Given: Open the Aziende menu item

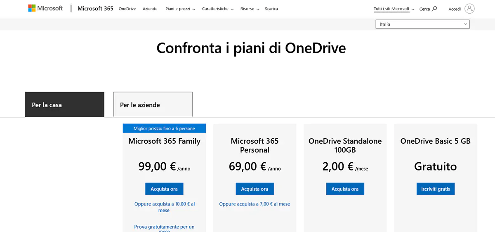Looking at the screenshot, I should click(150, 9).
